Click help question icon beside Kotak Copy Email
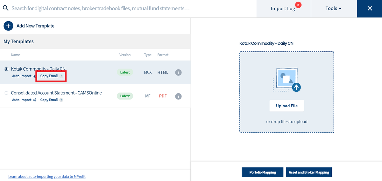The image size is (382, 181). pos(61,76)
